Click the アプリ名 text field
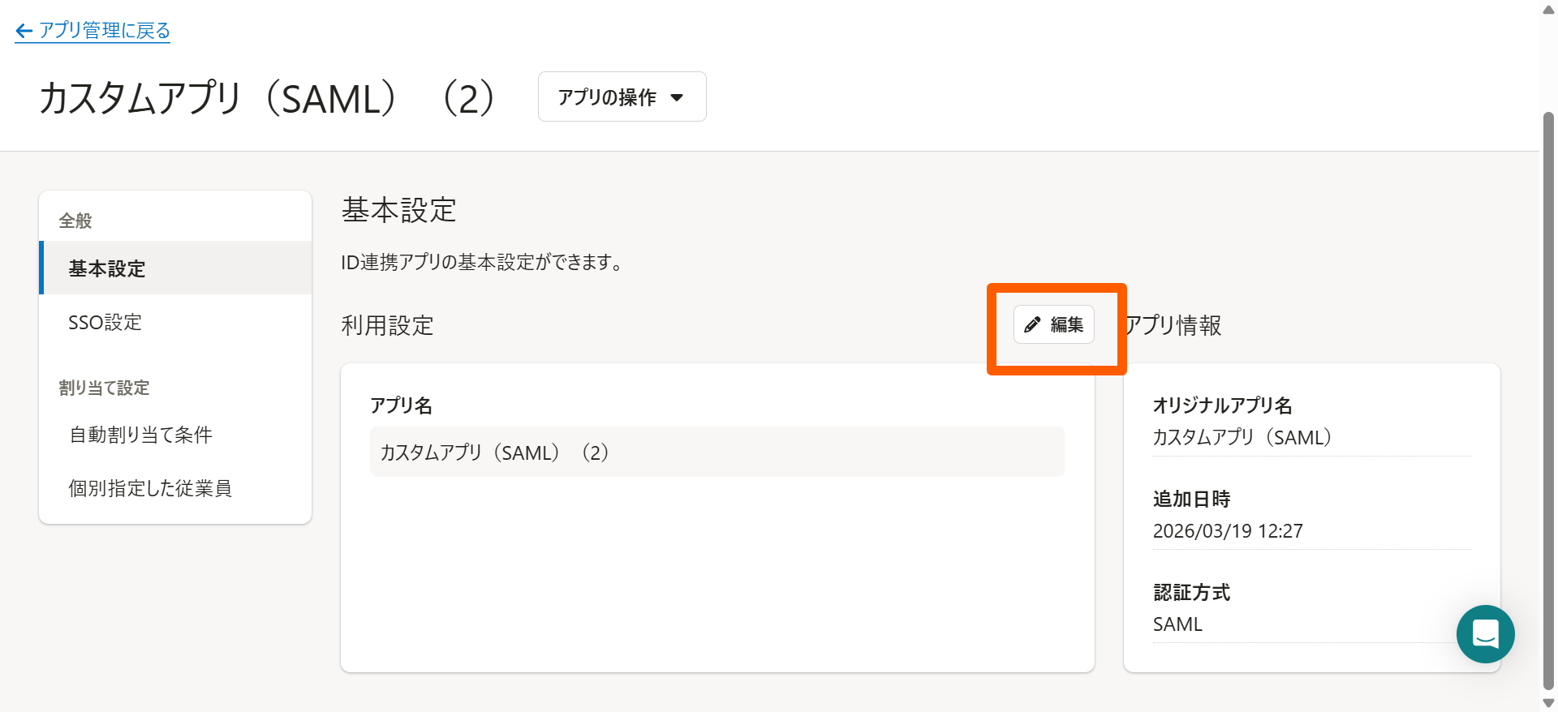 717,452
